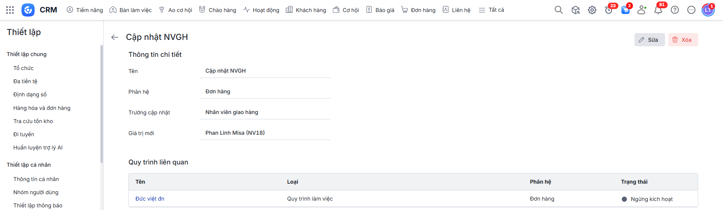723x210 pixels.
Task: Open the Đức việt đn workflow link
Action: tap(150, 199)
